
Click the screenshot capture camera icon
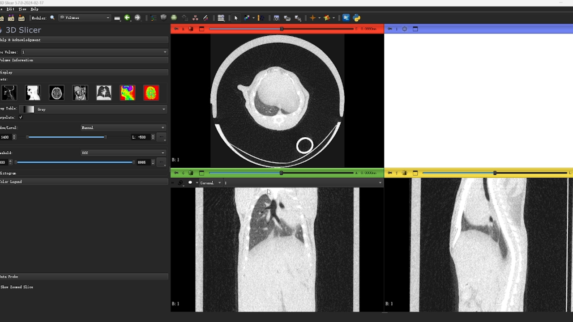(276, 18)
